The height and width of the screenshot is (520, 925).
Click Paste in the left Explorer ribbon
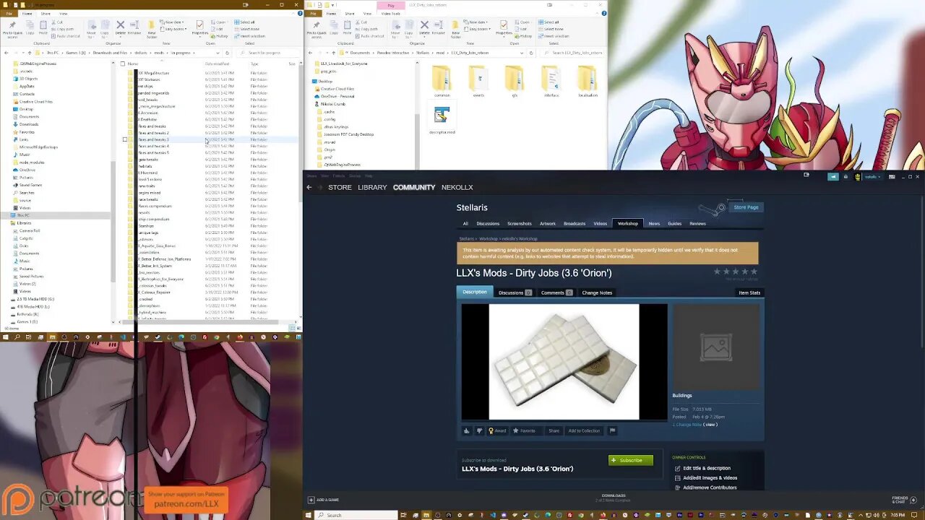point(43,27)
